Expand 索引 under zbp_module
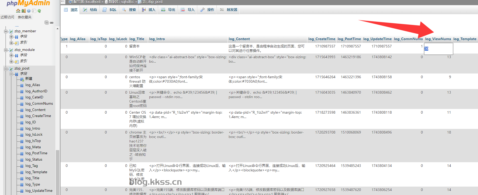This screenshot has height=195, width=478. [11, 61]
